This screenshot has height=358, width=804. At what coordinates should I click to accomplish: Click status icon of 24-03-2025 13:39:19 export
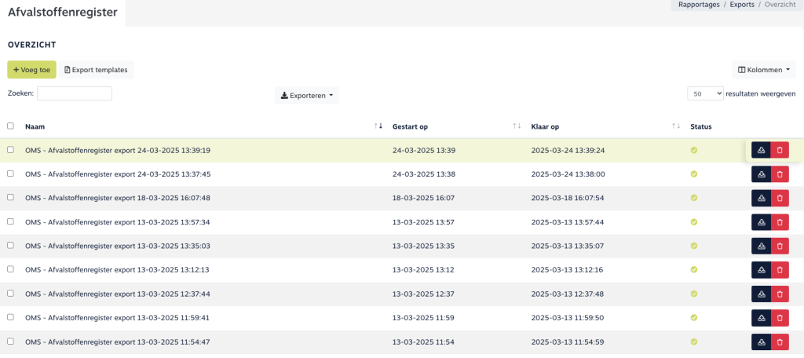pyautogui.click(x=693, y=150)
